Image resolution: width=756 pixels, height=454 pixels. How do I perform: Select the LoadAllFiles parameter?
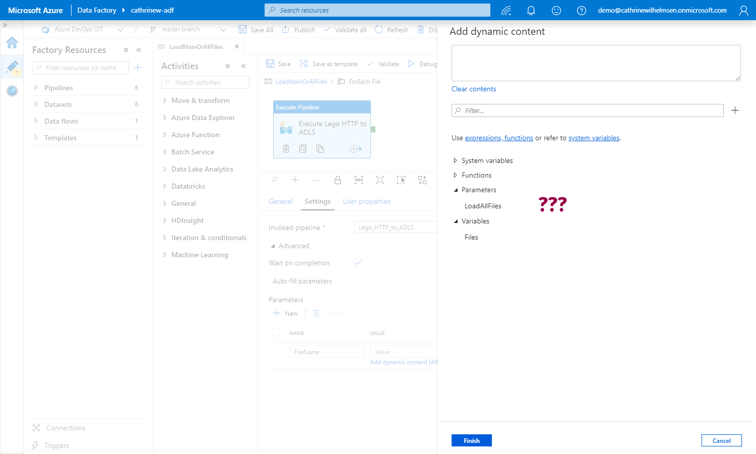[x=483, y=206]
